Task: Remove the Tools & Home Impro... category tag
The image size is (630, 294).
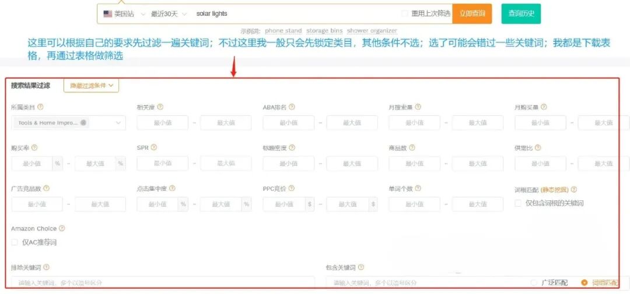Action: tap(83, 123)
